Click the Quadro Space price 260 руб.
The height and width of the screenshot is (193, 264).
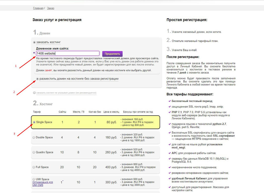[x=111, y=152]
